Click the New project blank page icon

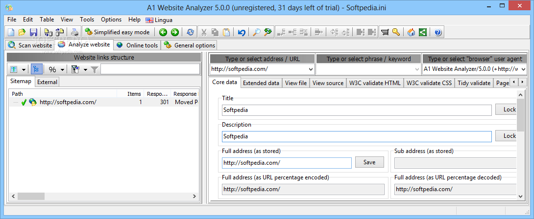[x=11, y=32]
